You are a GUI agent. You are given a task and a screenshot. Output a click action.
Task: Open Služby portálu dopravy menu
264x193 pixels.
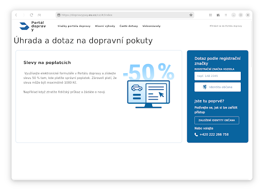(x=74, y=26)
